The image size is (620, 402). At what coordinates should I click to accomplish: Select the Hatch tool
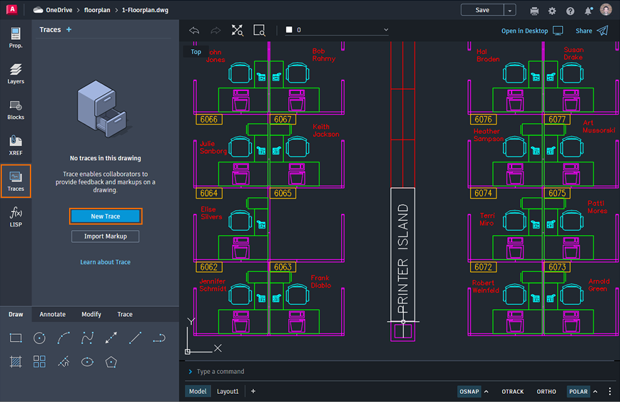tap(16, 362)
